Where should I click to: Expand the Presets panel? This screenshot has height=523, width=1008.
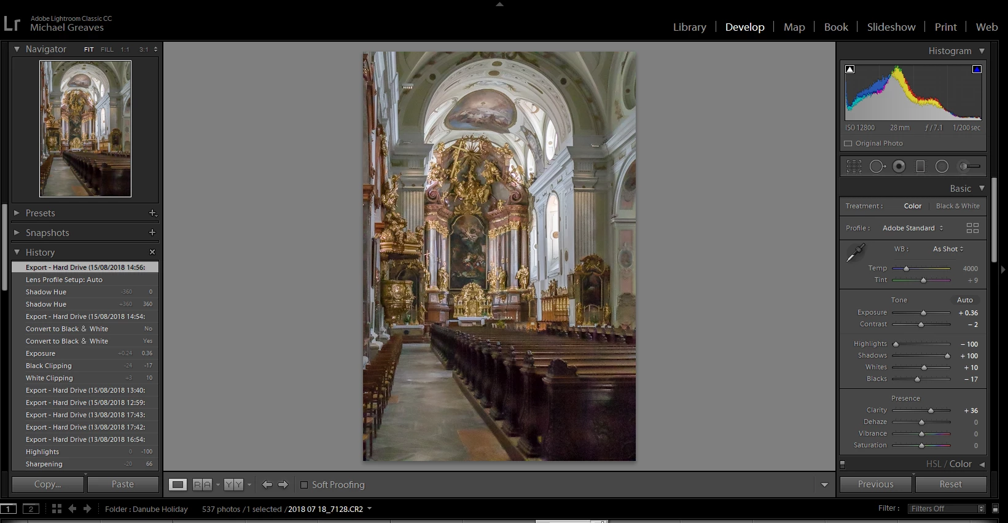[17, 213]
